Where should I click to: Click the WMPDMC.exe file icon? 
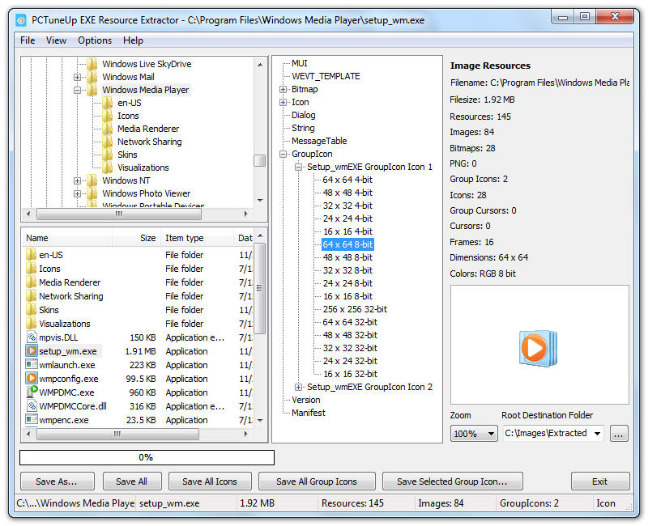(x=32, y=392)
